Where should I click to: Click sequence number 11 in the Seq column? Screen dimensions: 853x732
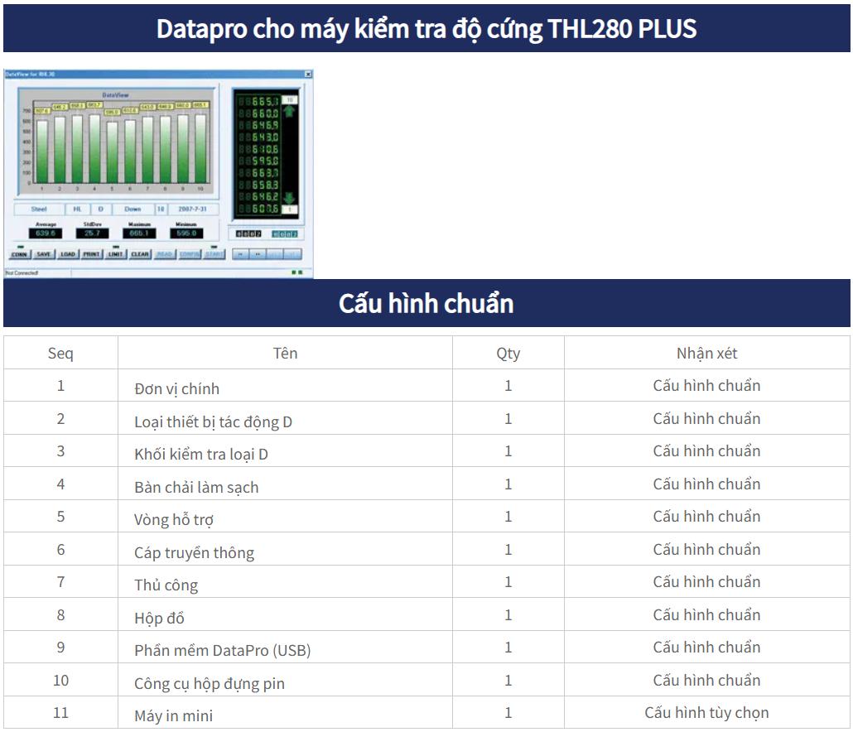coord(60,712)
